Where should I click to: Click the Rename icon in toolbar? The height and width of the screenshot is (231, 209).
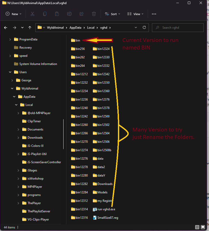(69, 14)
